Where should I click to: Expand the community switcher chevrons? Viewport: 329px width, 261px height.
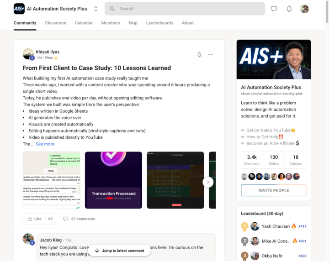tap(96, 9)
